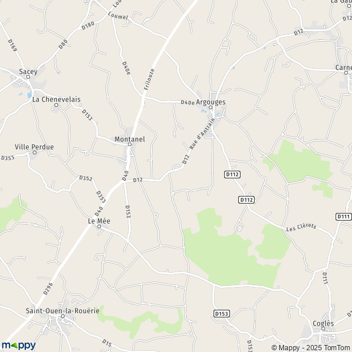The image size is (352, 352).
Task: Click the D296 road label
Action: tap(48, 289)
